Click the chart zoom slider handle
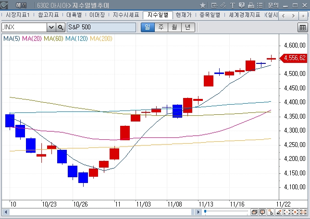 pos(205,211)
